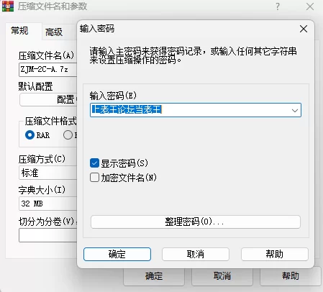The height and width of the screenshot is (292, 323).
Task: Click the WinRAR icon in title bar
Action: pyautogui.click(x=8, y=6)
